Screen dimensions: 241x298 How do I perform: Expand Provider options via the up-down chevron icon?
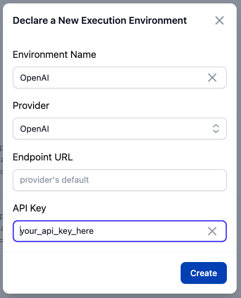coord(216,129)
